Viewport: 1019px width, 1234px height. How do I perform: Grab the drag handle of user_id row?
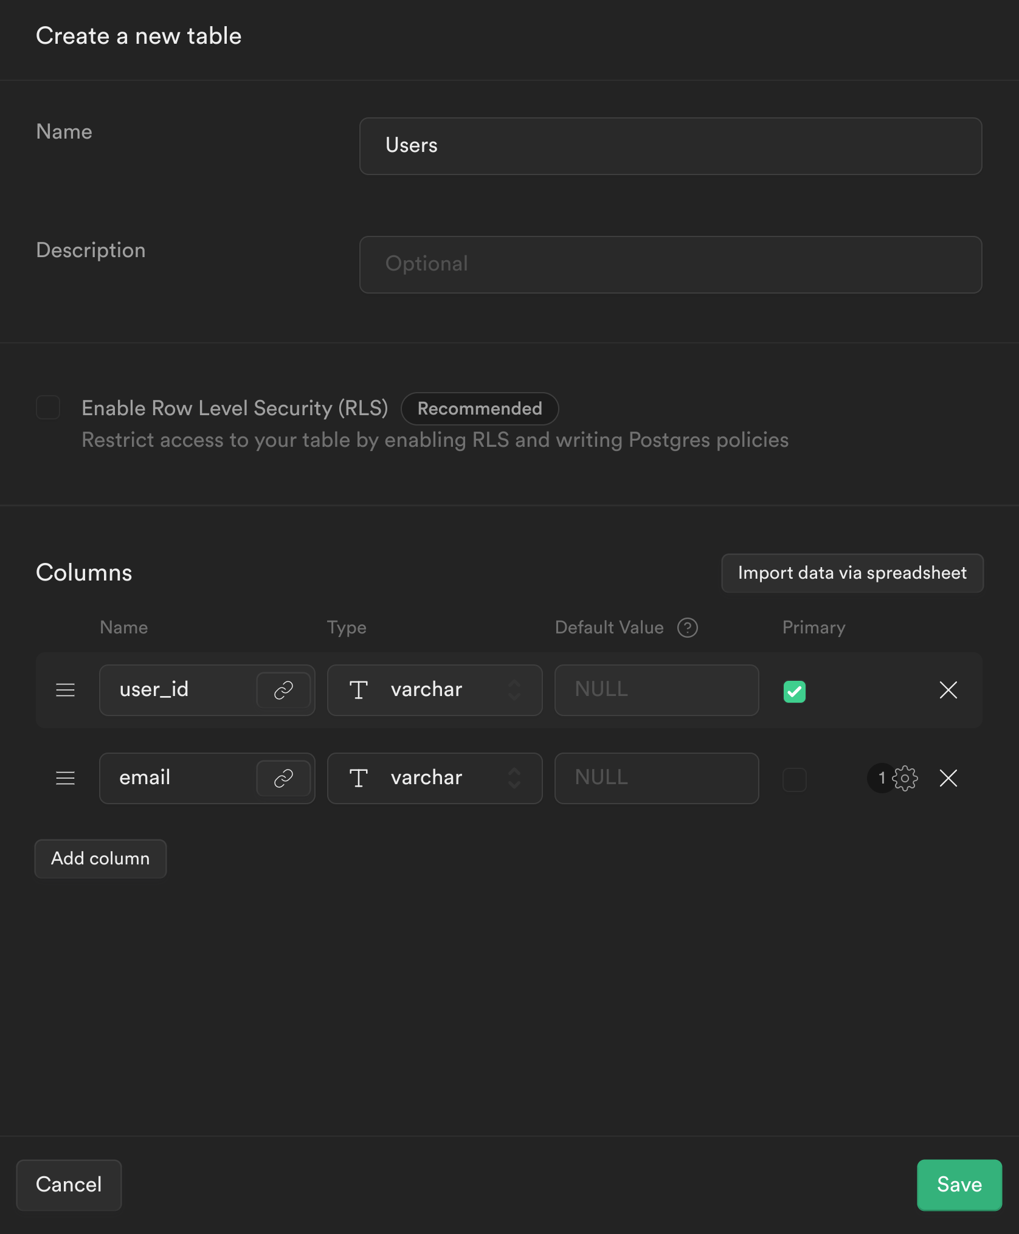tap(64, 690)
